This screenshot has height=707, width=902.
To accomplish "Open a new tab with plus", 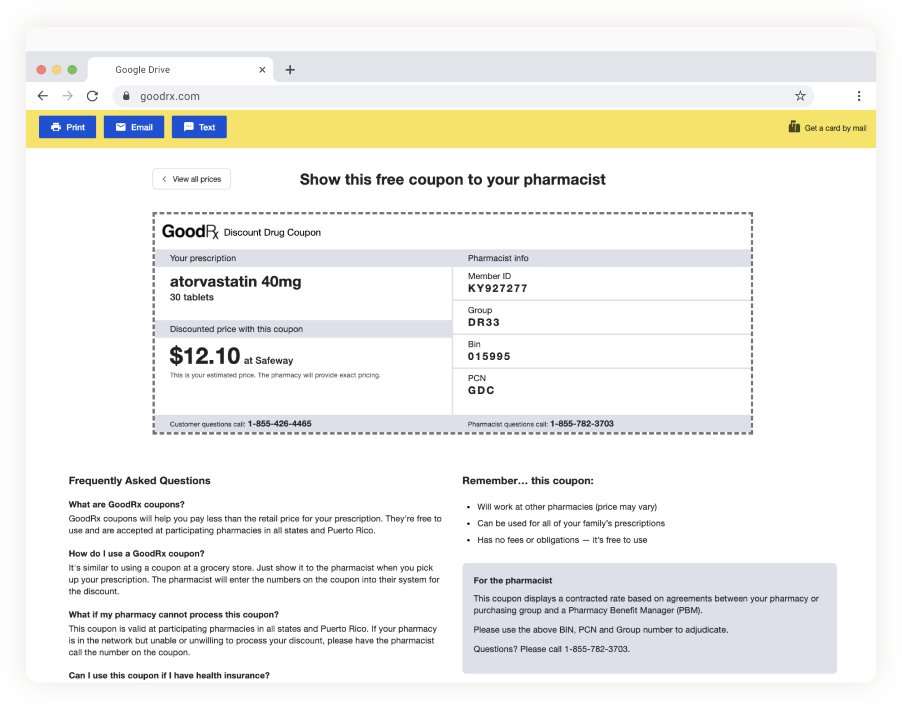I will click(x=290, y=70).
